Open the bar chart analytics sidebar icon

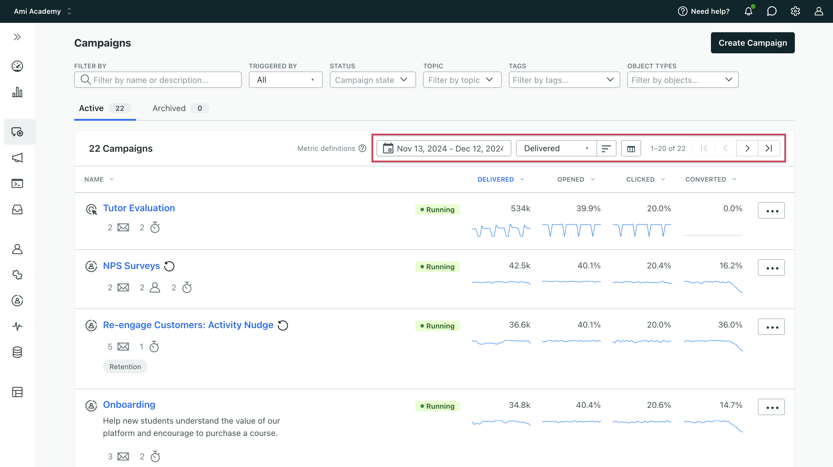click(x=17, y=92)
